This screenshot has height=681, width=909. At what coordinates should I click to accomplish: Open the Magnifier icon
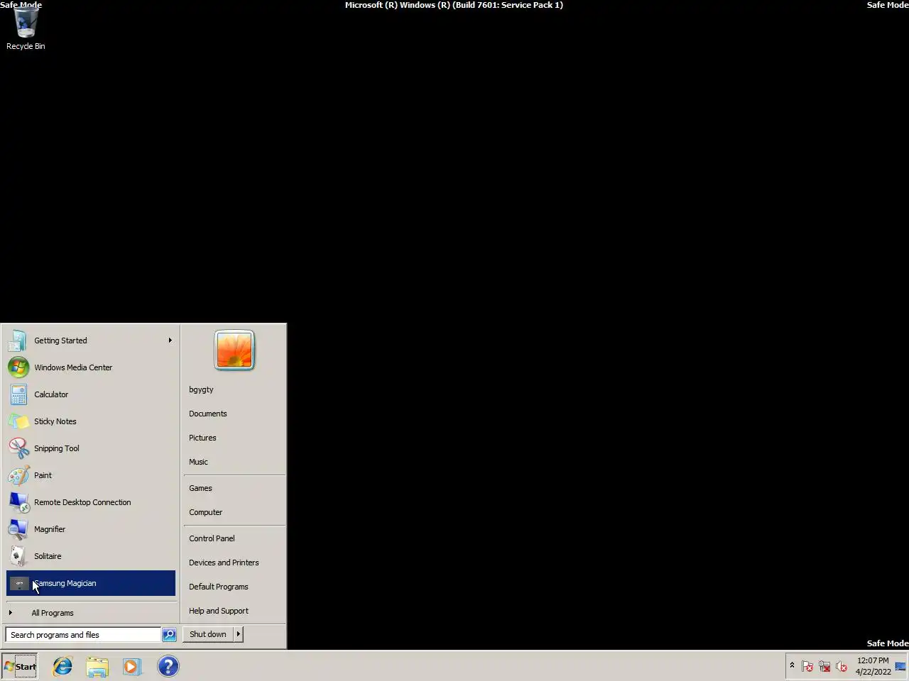pyautogui.click(x=18, y=529)
